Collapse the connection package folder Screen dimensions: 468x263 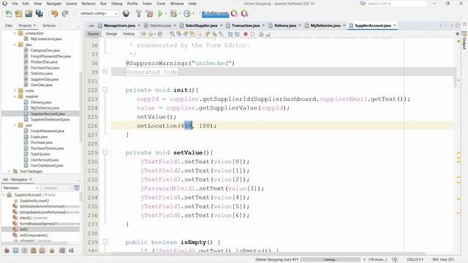click(15, 34)
